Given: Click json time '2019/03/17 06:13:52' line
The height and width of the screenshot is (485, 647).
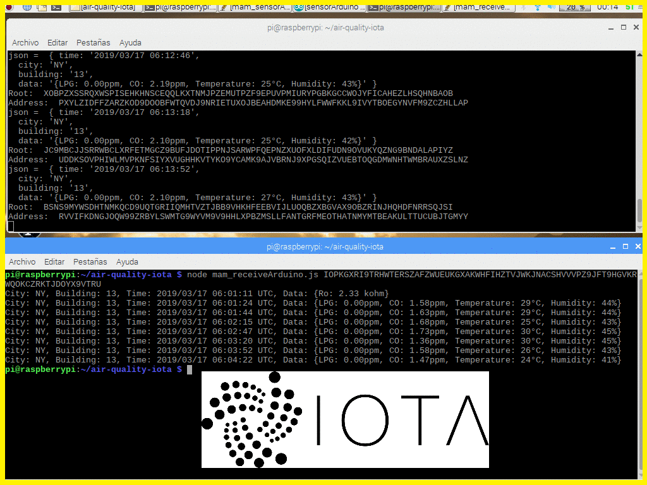Looking at the screenshot, I should (104, 169).
